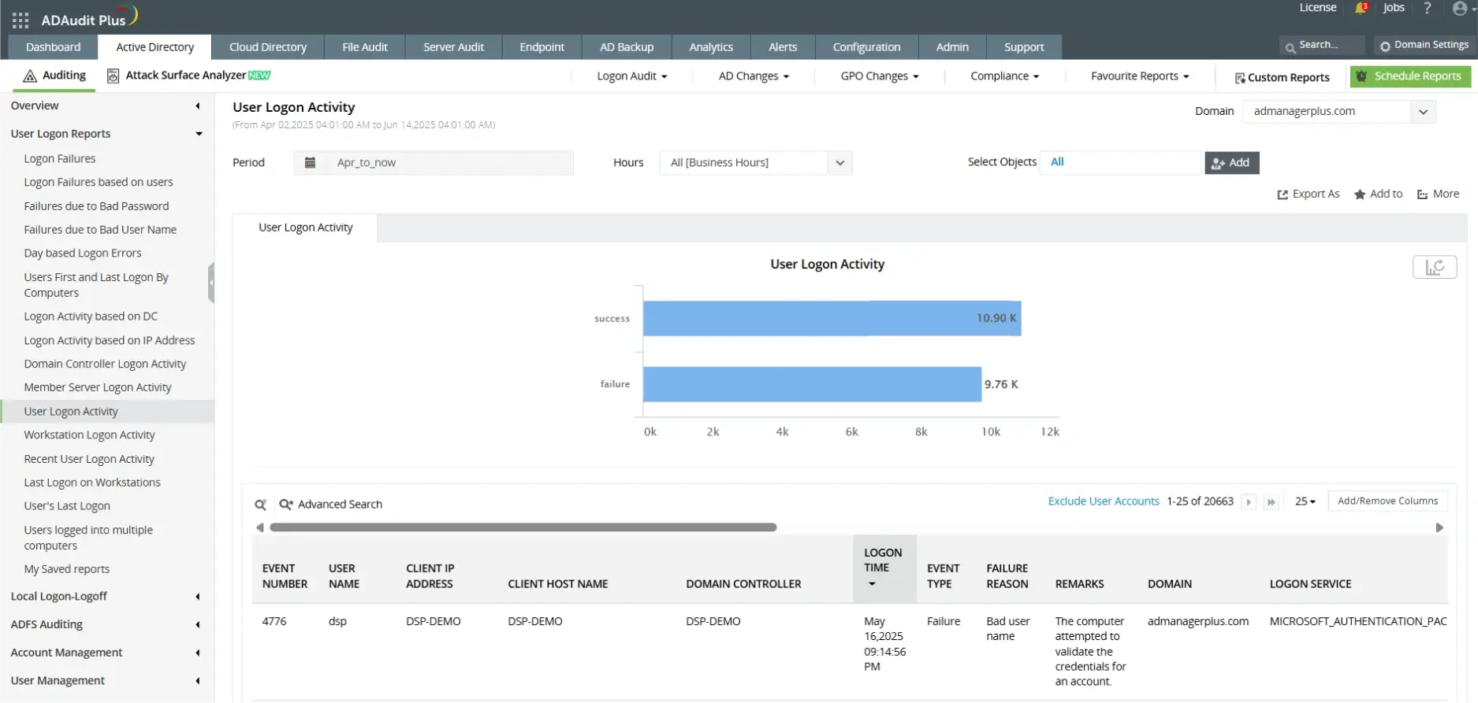The width and height of the screenshot is (1478, 703).
Task: Open the user profile avatar icon
Action: coord(1460,9)
